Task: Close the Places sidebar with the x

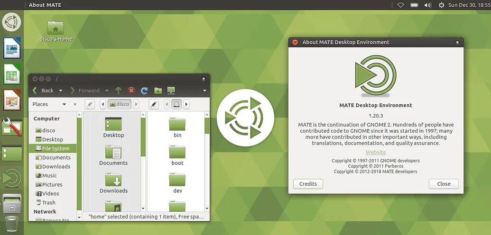Action: [x=75, y=104]
